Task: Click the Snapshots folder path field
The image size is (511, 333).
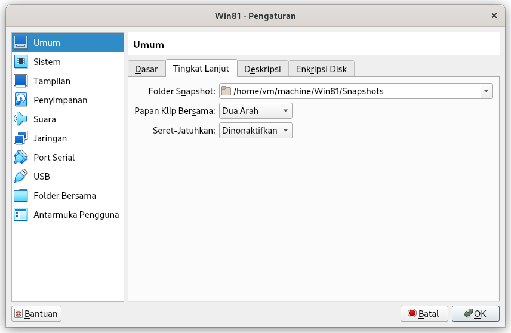Action: coord(350,91)
